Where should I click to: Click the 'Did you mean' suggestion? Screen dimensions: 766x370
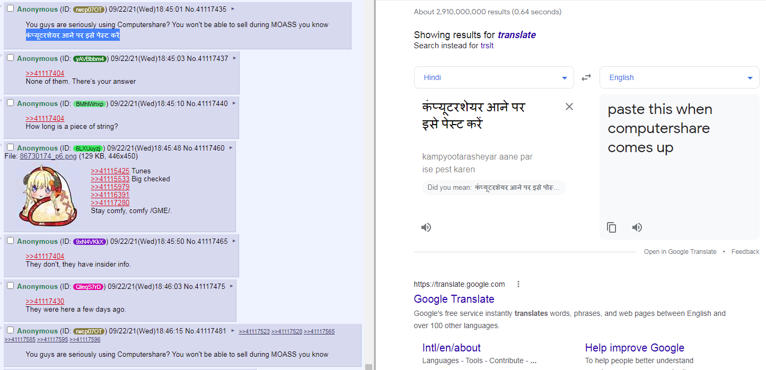click(494, 188)
